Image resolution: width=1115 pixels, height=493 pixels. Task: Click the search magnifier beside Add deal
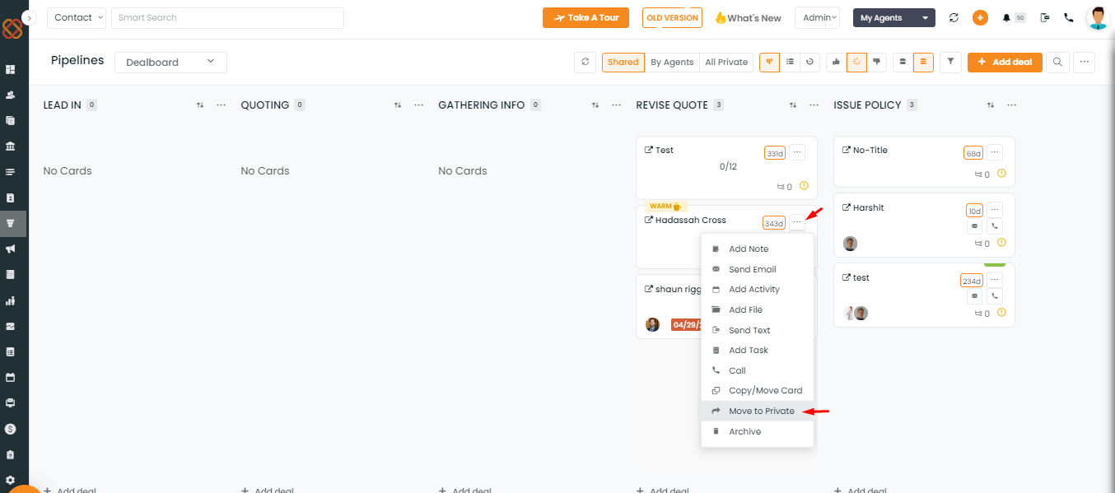(1057, 62)
